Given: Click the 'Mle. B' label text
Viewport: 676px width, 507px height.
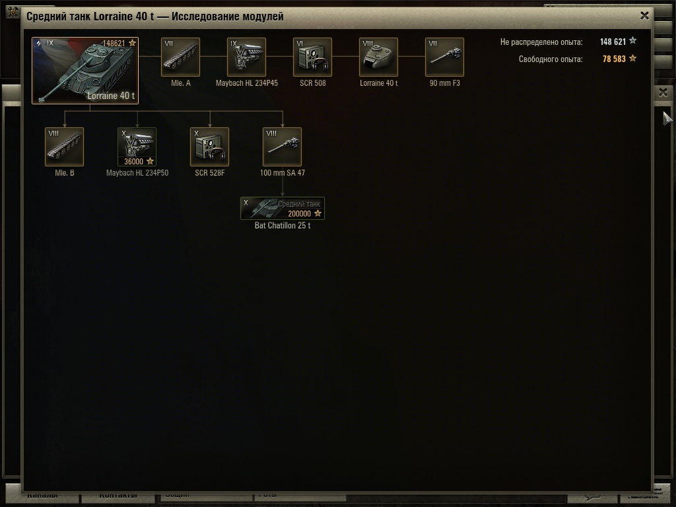Looking at the screenshot, I should pyautogui.click(x=64, y=173).
